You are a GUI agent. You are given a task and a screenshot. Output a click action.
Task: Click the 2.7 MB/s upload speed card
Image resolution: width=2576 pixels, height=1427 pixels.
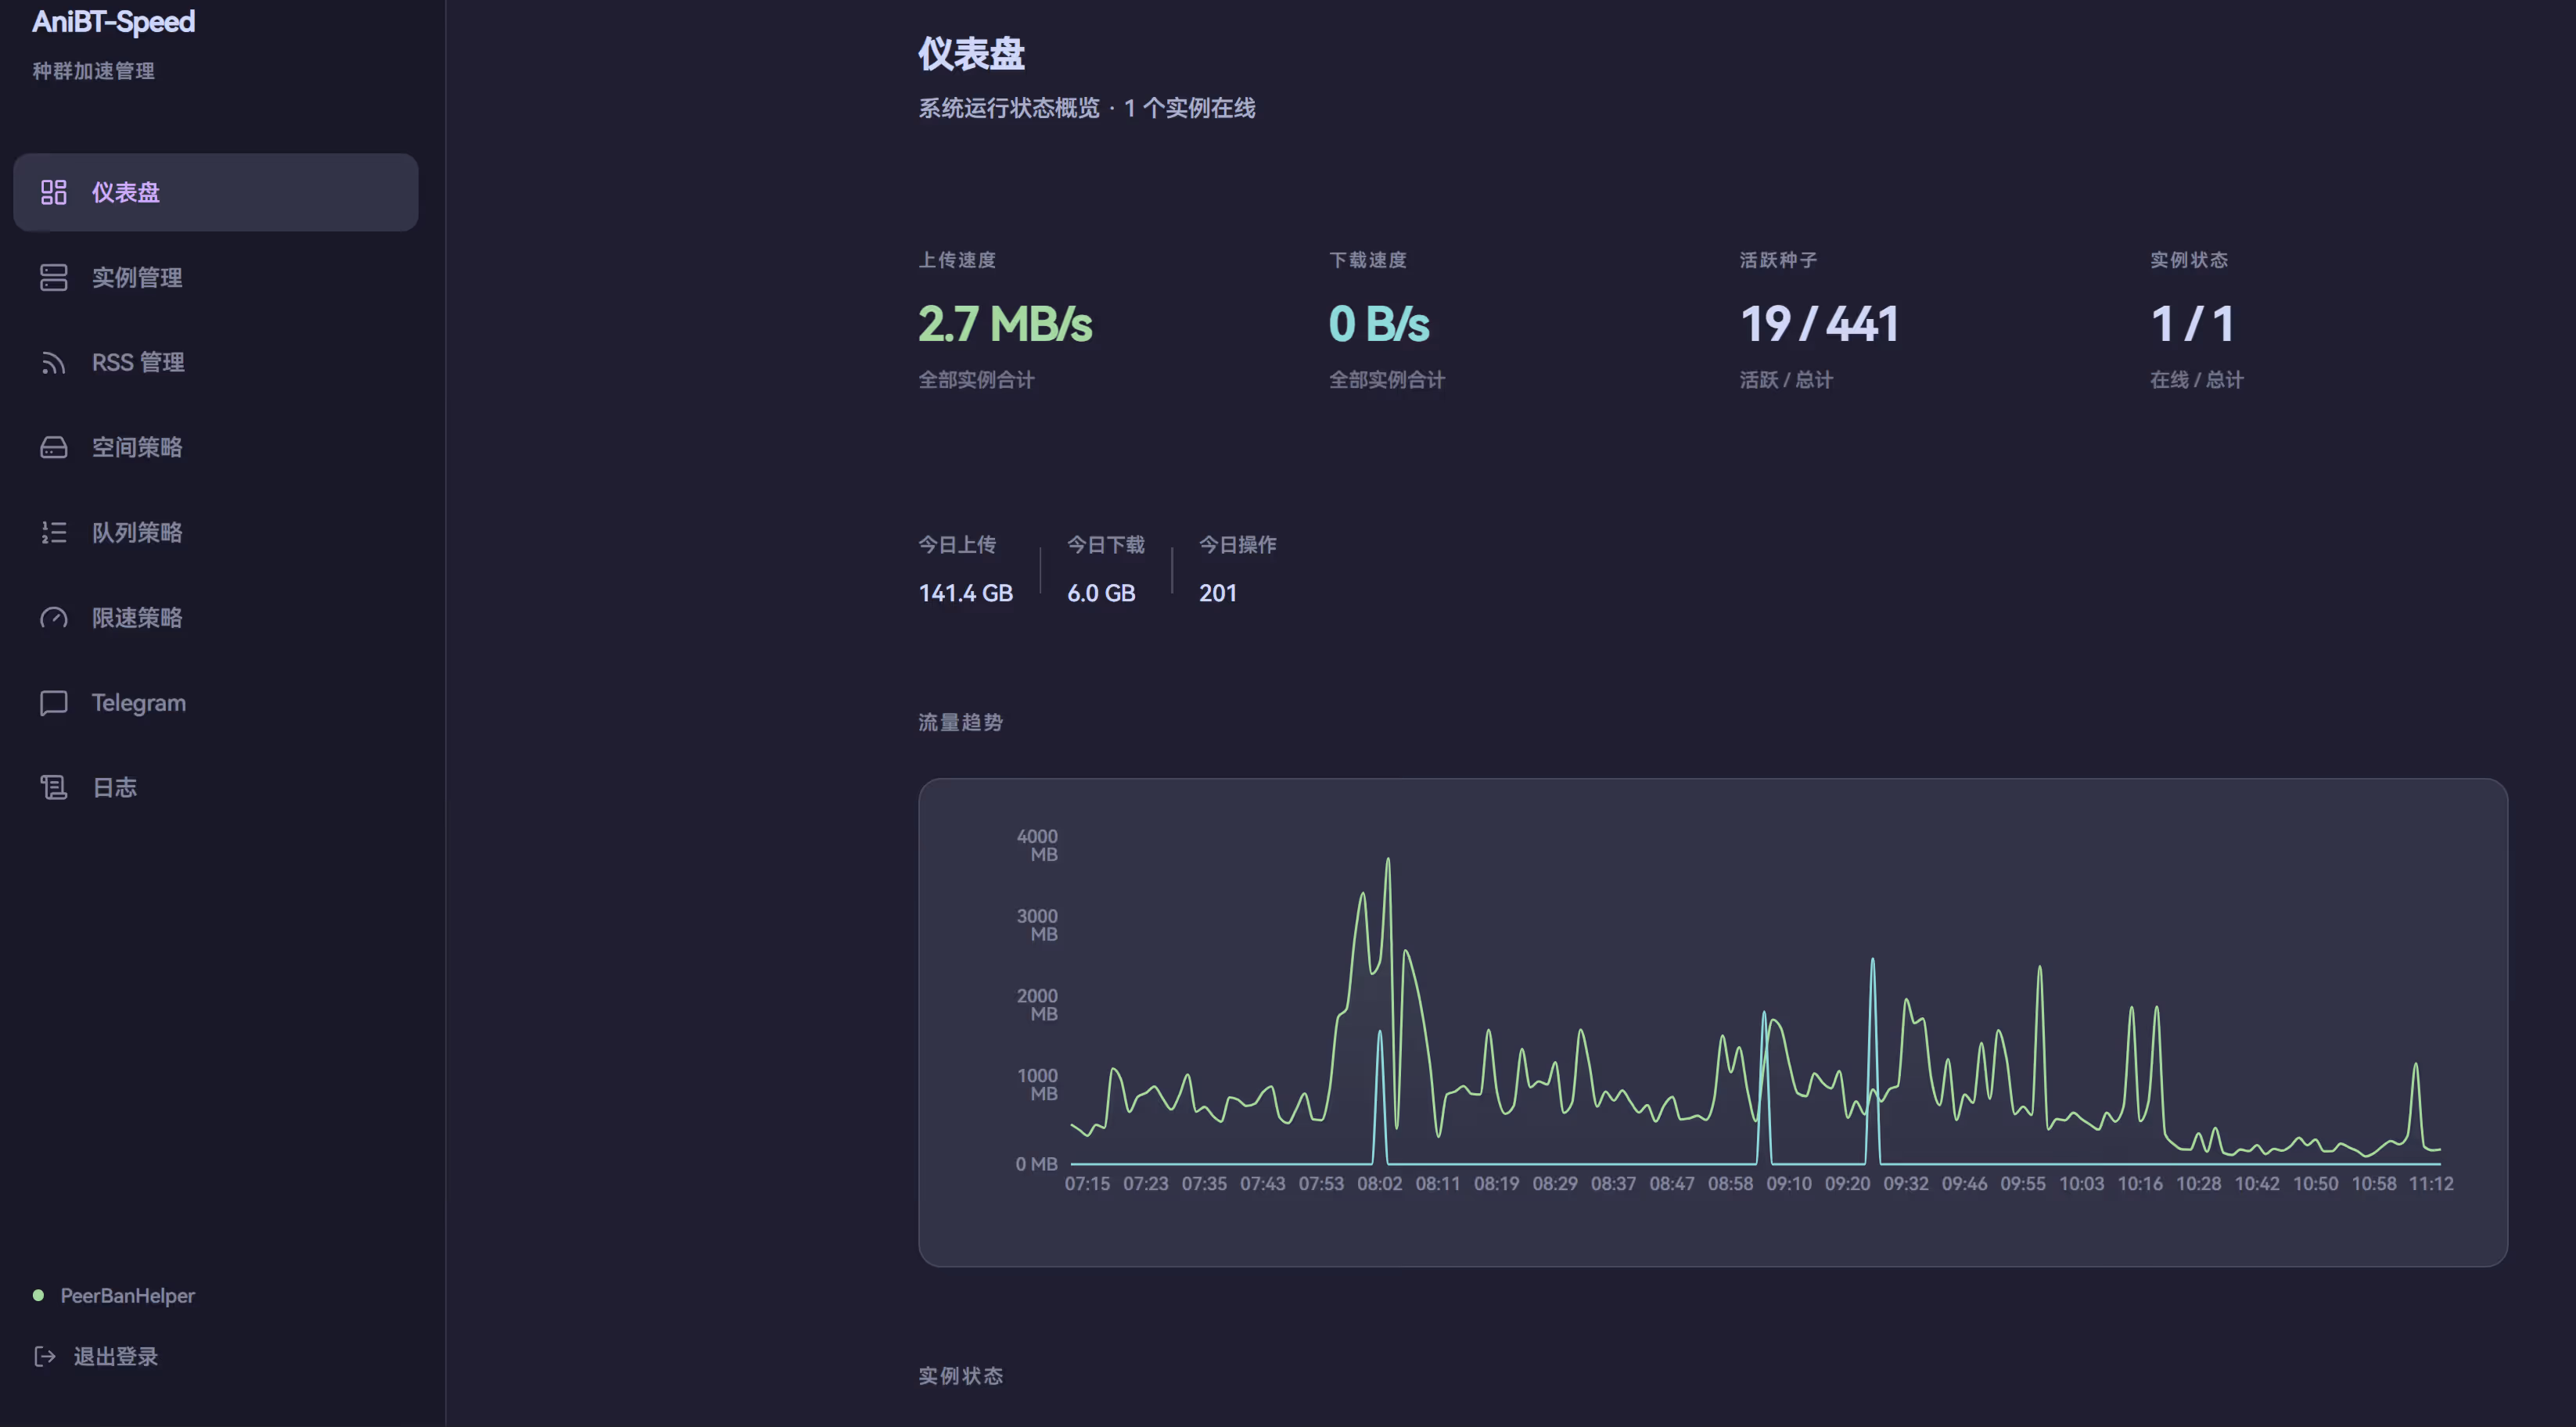(x=1005, y=323)
